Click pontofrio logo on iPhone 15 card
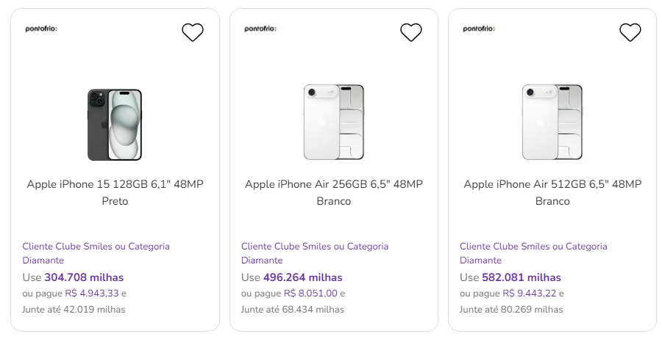The width and height of the screenshot is (662, 339). click(x=41, y=29)
